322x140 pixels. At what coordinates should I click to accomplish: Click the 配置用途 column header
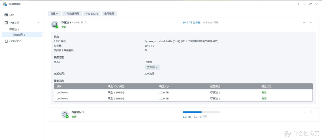pyautogui.click(x=215, y=86)
